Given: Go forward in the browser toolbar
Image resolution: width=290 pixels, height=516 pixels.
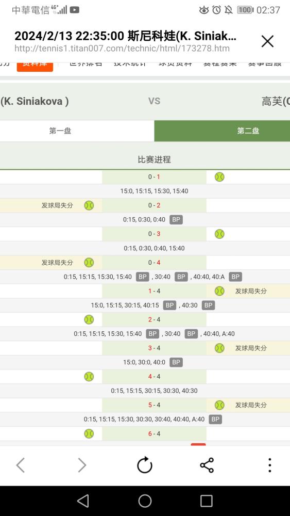Looking at the screenshot, I should pos(82,465).
